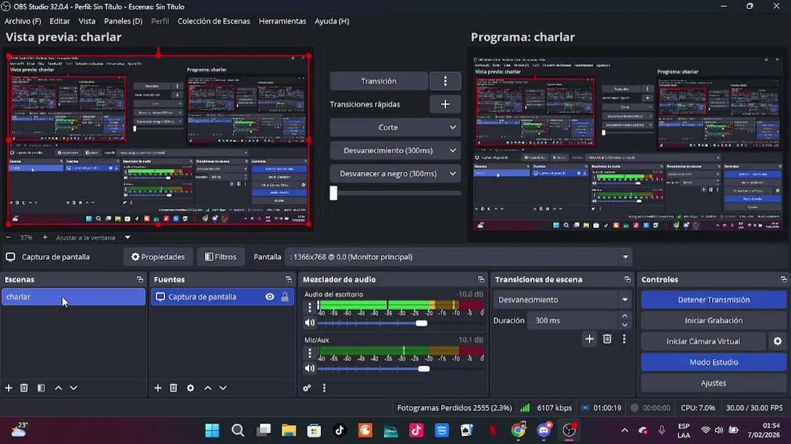Viewport: 791px width, 444px height.
Task: Open Paneles (D) menu
Action: (x=123, y=21)
